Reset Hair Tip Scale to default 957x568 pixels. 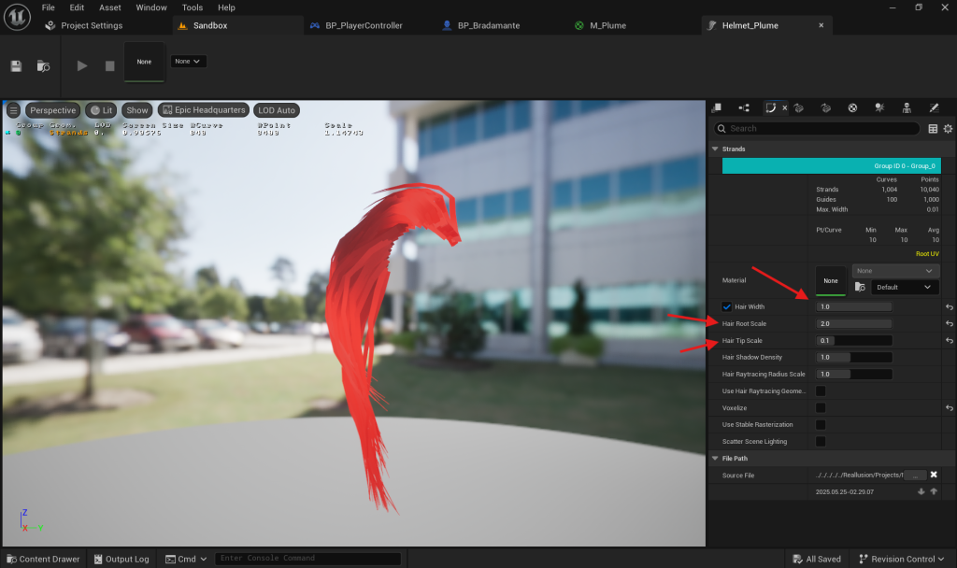coord(950,340)
